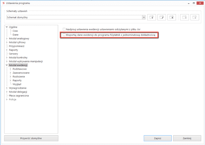Select 'Płaca zagraniczna' tree item
The width and height of the screenshot is (205, 145).
coord(19,96)
